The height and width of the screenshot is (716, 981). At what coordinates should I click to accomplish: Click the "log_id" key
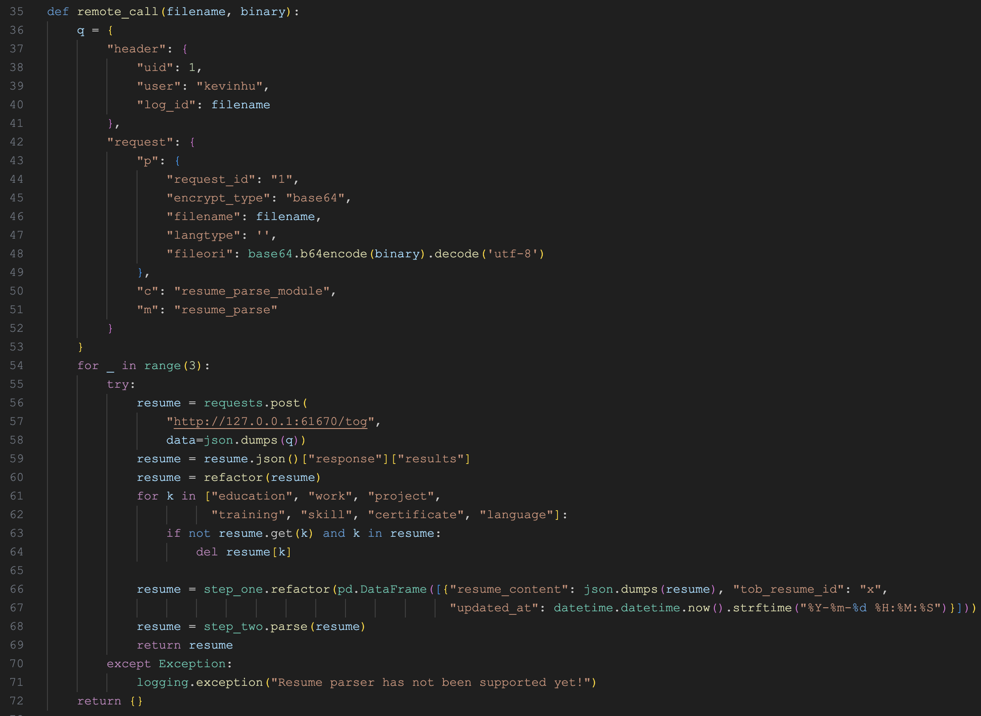166,105
